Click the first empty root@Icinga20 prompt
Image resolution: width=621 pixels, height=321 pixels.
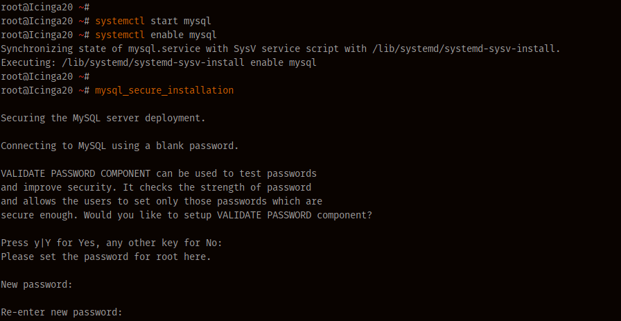(x=45, y=7)
